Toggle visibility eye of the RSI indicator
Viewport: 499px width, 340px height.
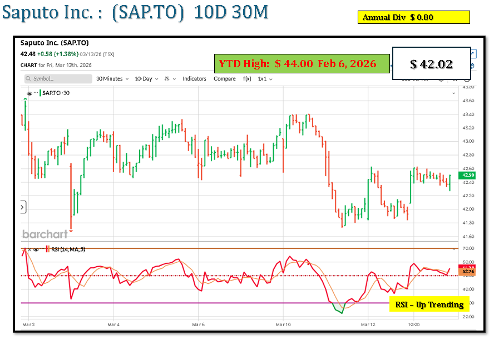[36, 249]
